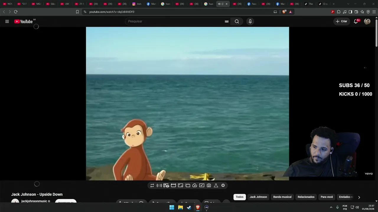
Task: Click the video title Jack Johnson - Upside Down
Action: (x=37, y=194)
